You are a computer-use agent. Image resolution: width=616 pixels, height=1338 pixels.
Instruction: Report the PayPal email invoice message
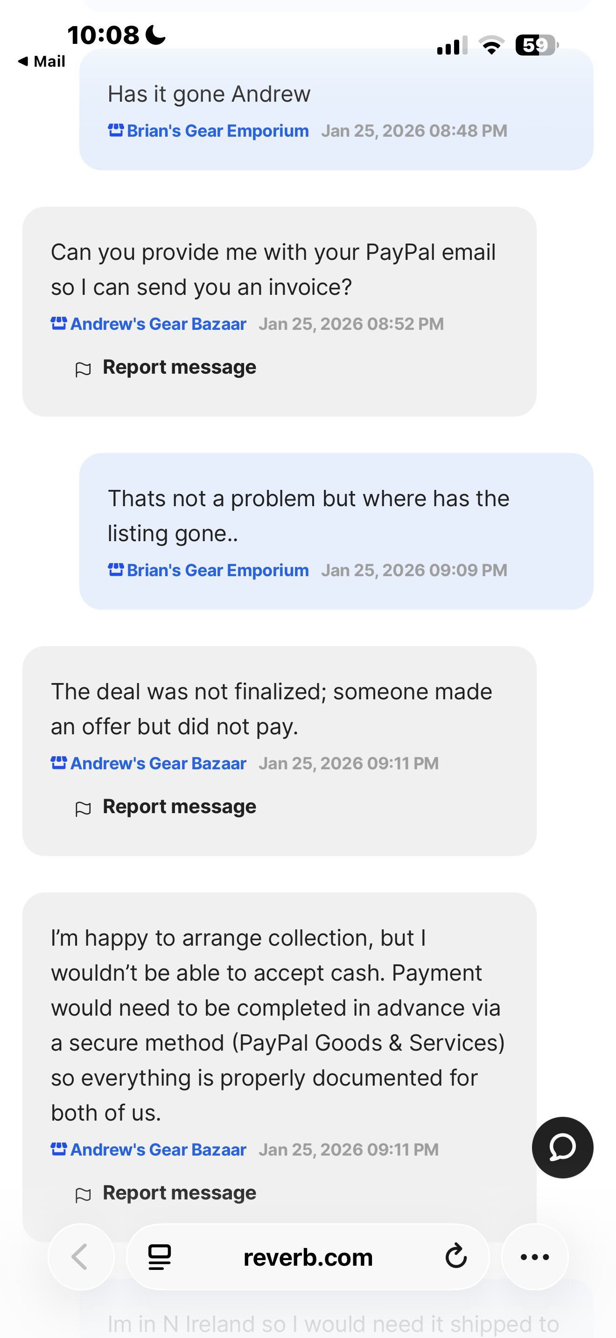[179, 367]
